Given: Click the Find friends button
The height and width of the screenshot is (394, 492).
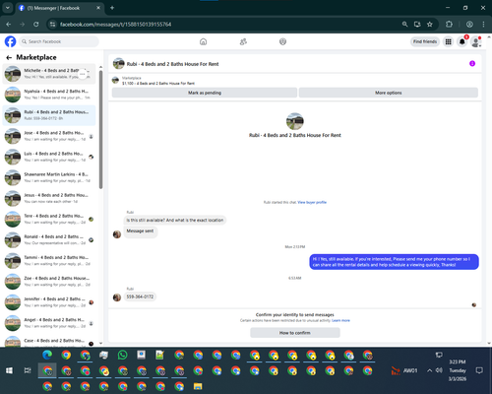Looking at the screenshot, I should (425, 41).
